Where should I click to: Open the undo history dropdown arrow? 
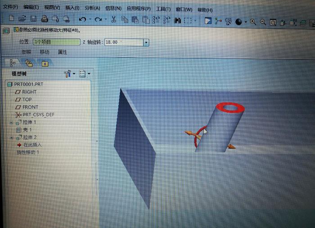tap(90, 19)
